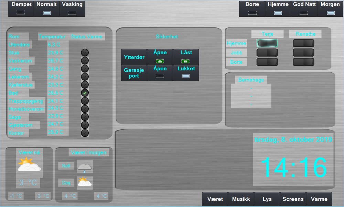Close the garage door with Lukket
344x207 pixels.
pyautogui.click(x=186, y=73)
